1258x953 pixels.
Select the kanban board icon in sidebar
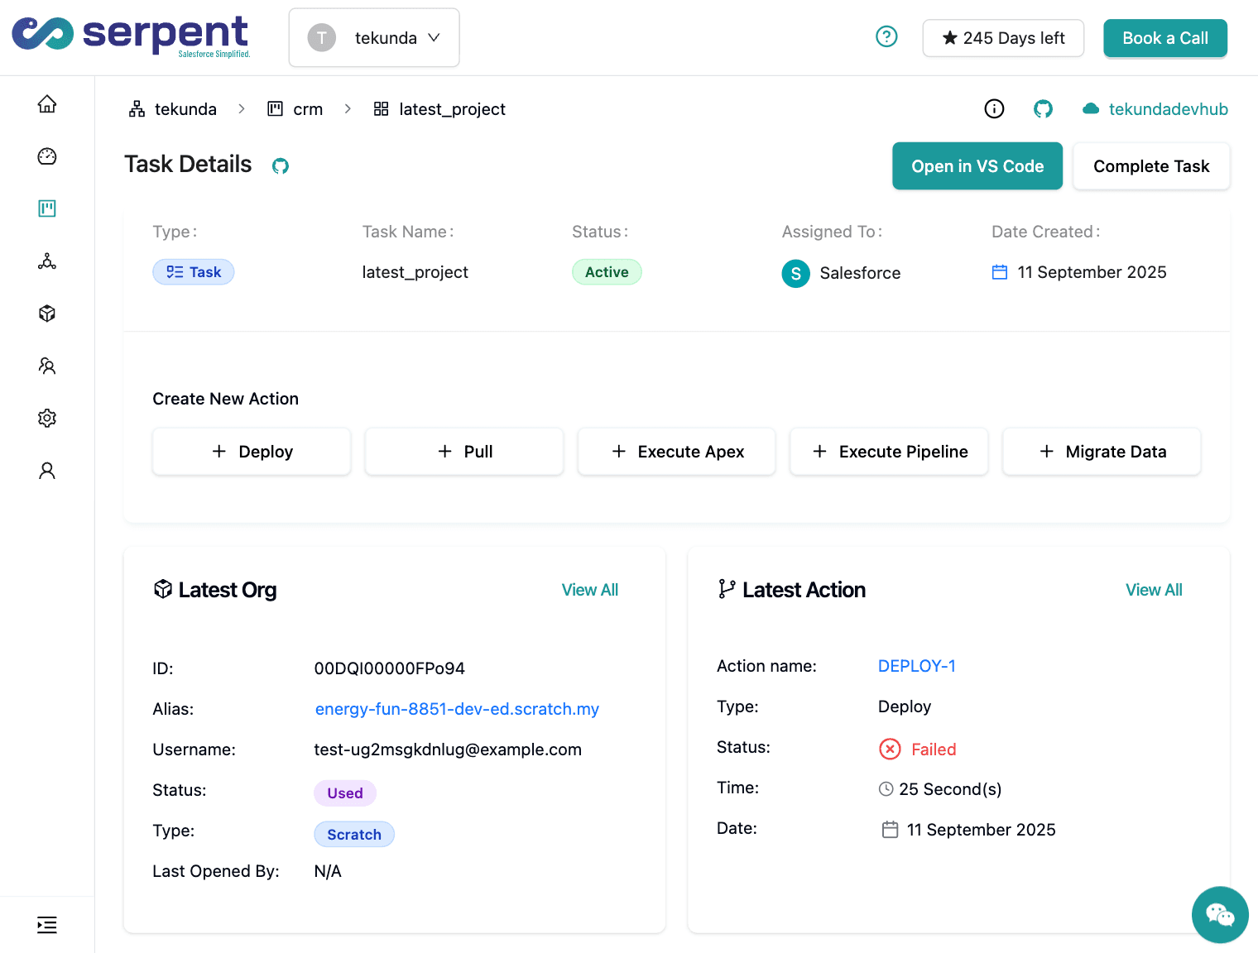pos(47,208)
